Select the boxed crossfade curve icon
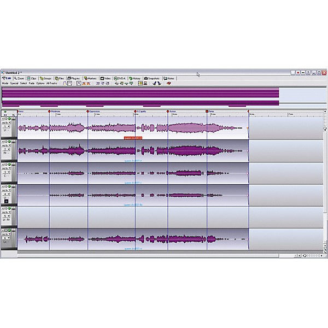Image resolution: width=328 pixels, height=328 pixels. tap(79, 84)
